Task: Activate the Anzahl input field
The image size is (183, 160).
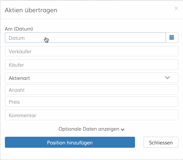Action: 92,90
